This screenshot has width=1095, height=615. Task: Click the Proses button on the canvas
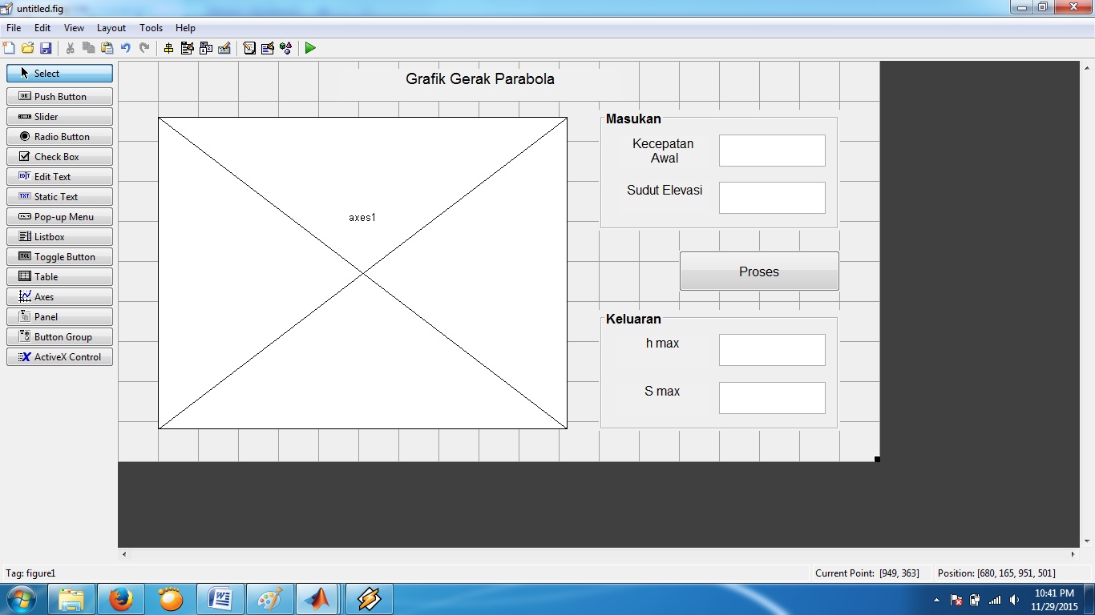(758, 271)
